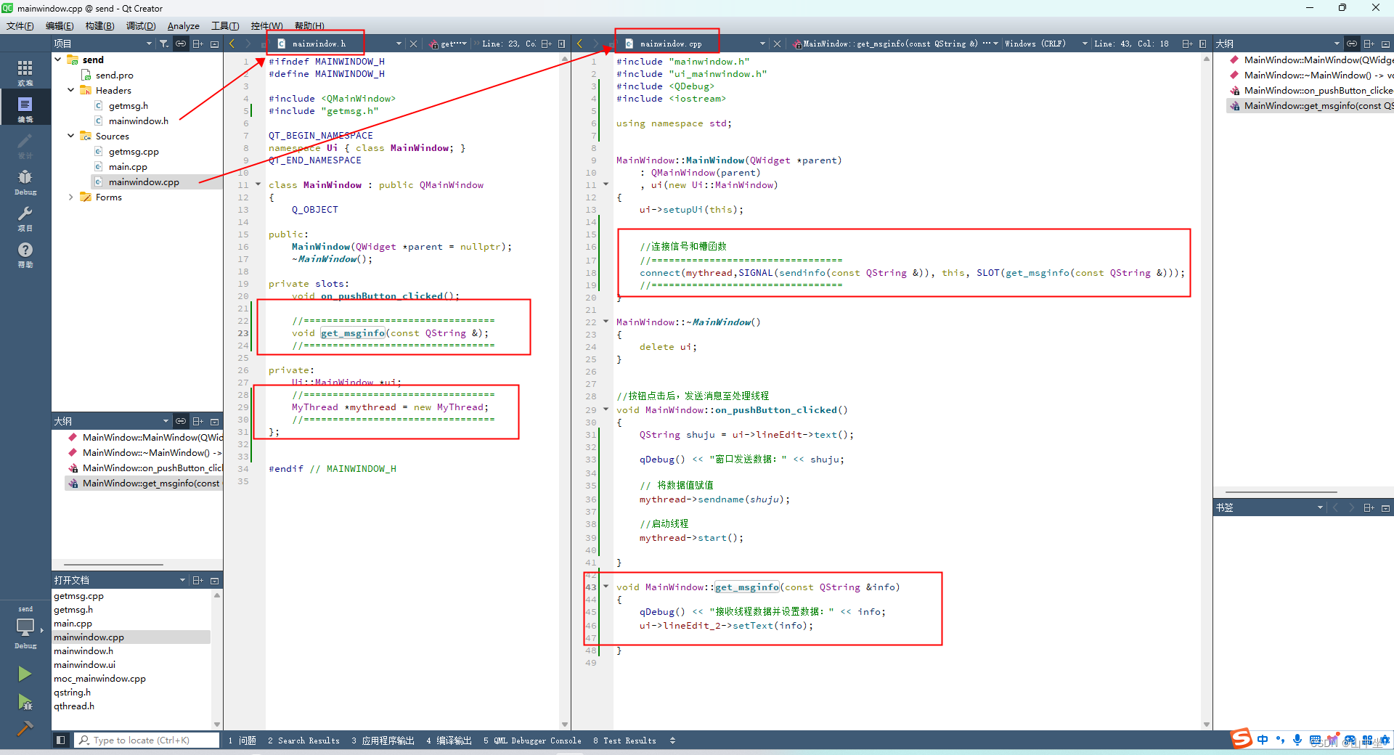Click the green Run button
Screen dimensions: 1394x755
(x=25, y=674)
